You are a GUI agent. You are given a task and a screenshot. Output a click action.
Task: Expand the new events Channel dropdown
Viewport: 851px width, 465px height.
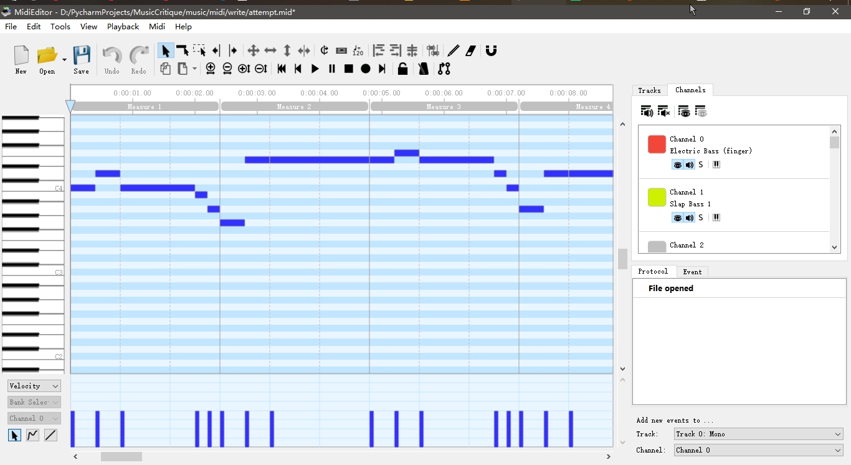pos(759,450)
